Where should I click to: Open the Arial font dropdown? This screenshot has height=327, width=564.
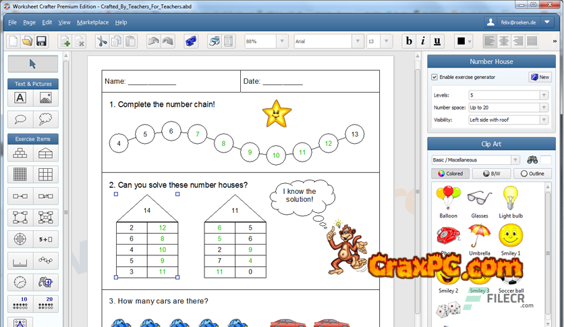coord(358,41)
